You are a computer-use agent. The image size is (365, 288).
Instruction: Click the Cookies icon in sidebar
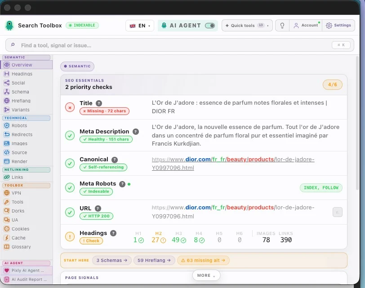coord(7,229)
